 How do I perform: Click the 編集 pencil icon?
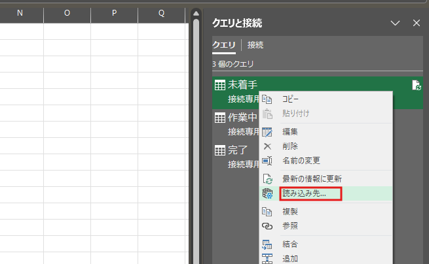coord(267,132)
